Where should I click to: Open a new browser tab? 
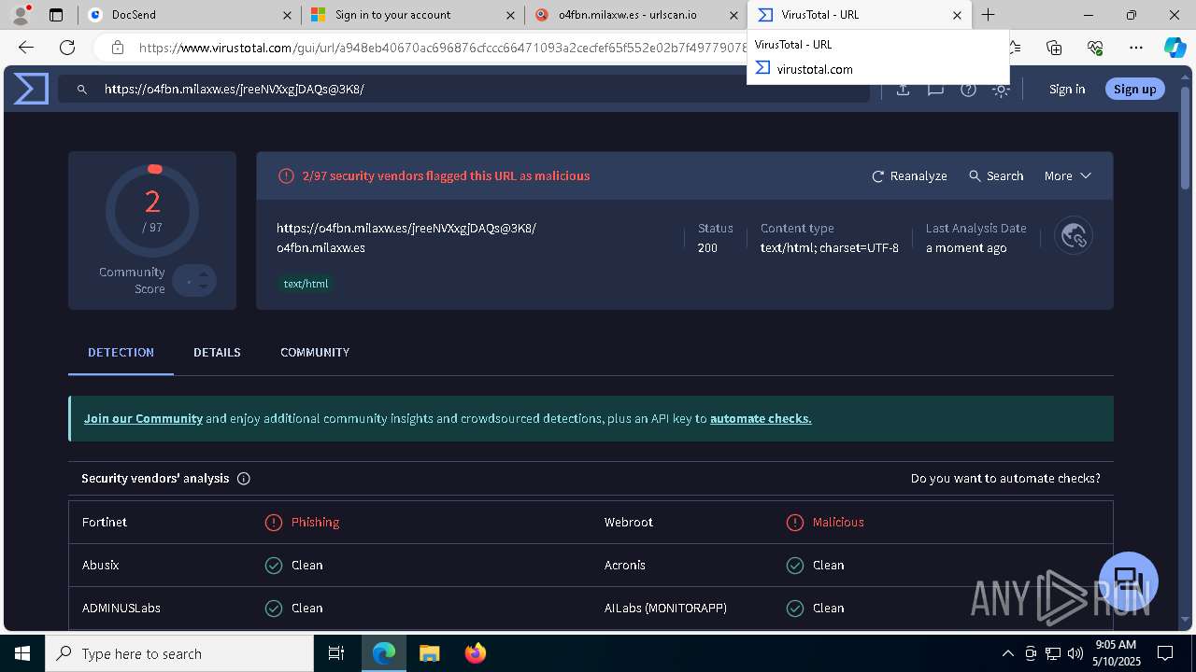[988, 15]
